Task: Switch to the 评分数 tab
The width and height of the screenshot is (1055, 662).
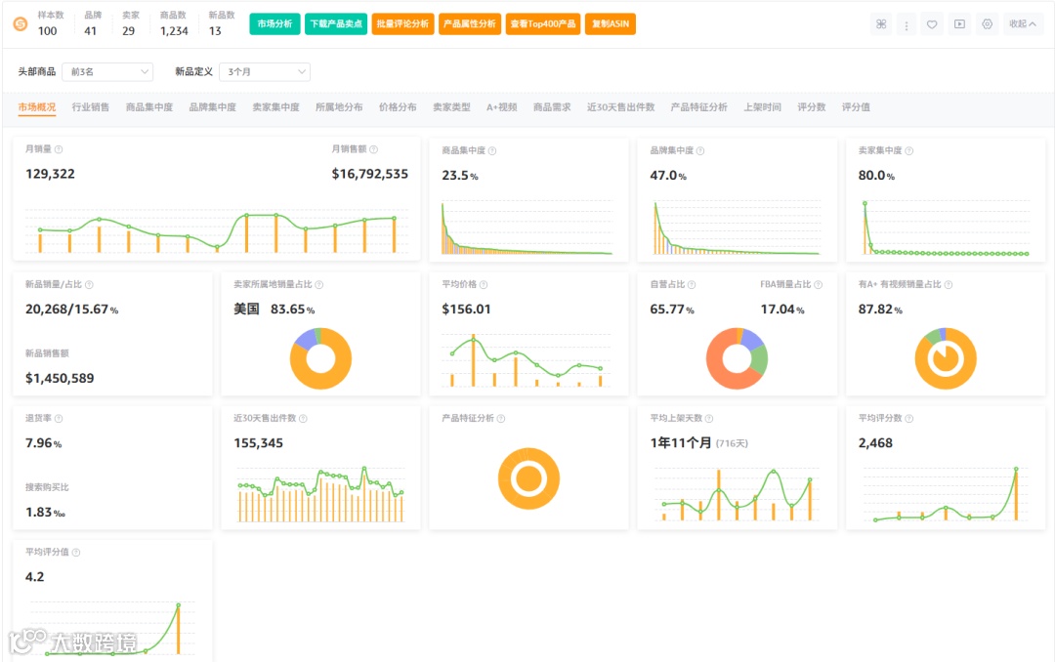Action: point(812,107)
